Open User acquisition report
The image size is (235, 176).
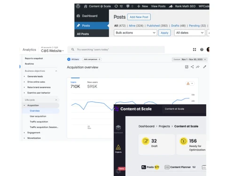pyautogui.click(x=38, y=116)
